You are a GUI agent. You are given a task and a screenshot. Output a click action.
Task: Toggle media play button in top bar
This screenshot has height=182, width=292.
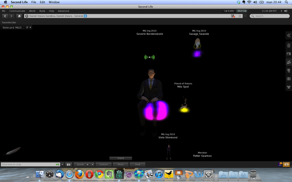[x=282, y=11]
